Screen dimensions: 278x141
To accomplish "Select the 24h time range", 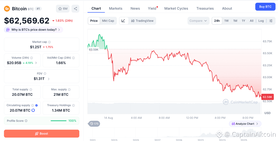I will [x=217, y=21].
